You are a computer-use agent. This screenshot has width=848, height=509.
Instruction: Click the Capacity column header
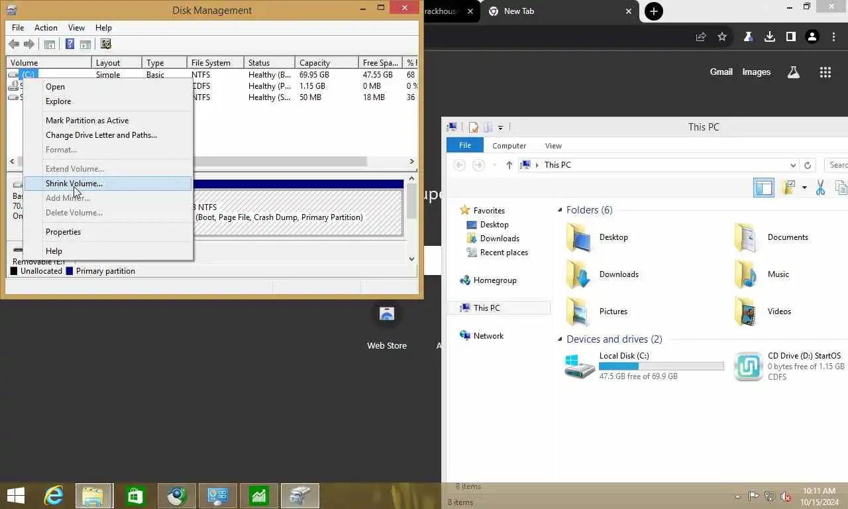(328, 63)
